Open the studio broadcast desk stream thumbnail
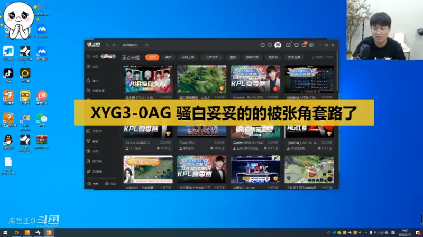Viewport: 423px width, 237px height. coord(255,170)
